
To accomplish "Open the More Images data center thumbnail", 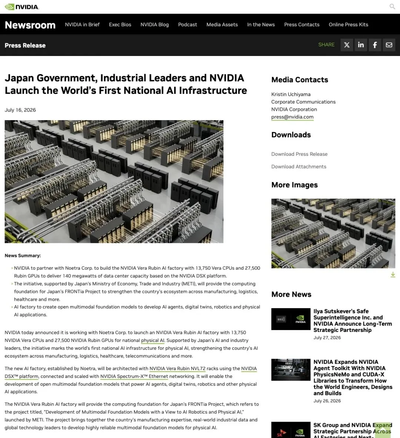I will coord(333,234).
